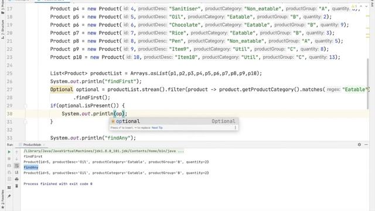Click the Exit icon in Run toolbar
The height and width of the screenshot is (211, 375).
(9, 179)
